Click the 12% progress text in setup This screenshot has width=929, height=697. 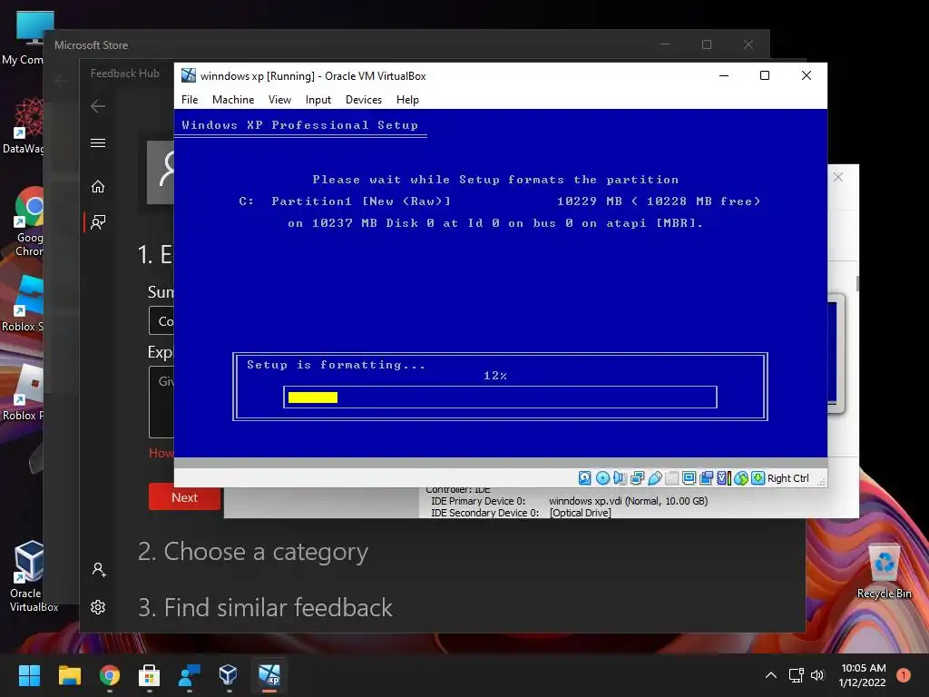tap(495, 376)
